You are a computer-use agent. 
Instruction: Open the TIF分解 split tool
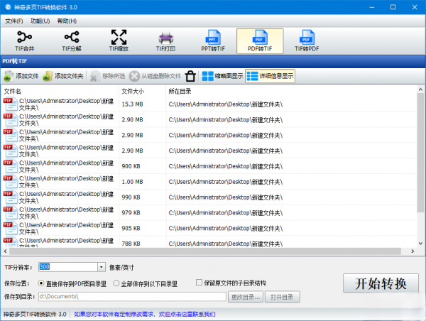(72, 41)
